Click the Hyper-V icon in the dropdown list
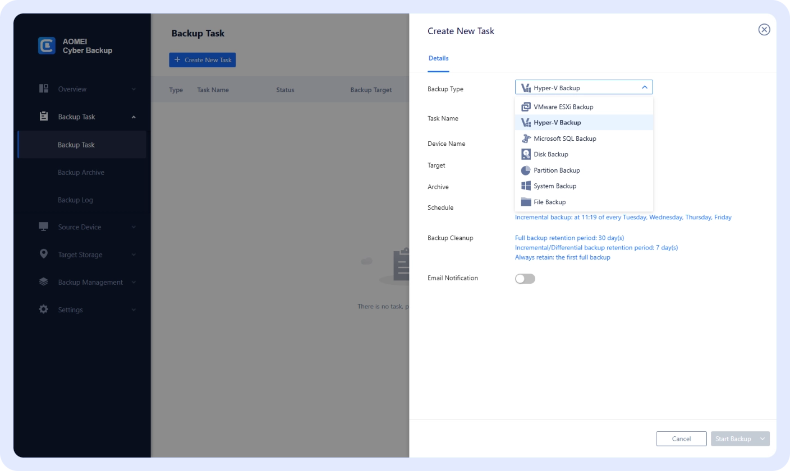Image resolution: width=790 pixels, height=471 pixels. pos(526,122)
